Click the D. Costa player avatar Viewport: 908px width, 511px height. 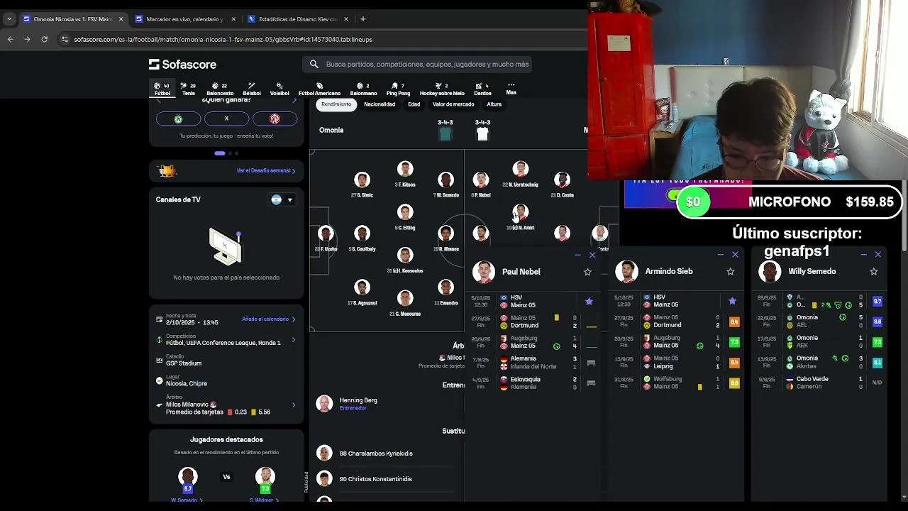(x=563, y=180)
